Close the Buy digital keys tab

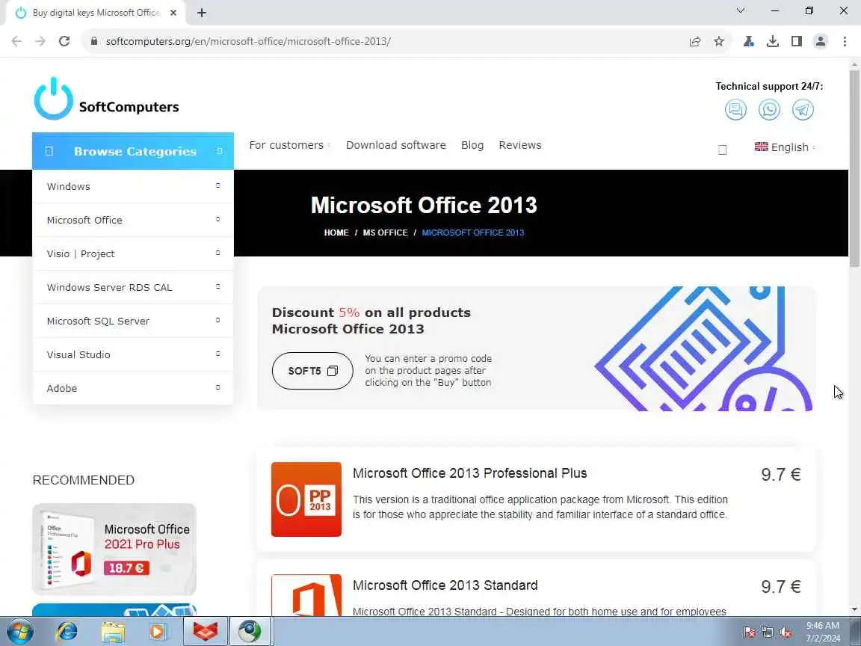[x=173, y=13]
